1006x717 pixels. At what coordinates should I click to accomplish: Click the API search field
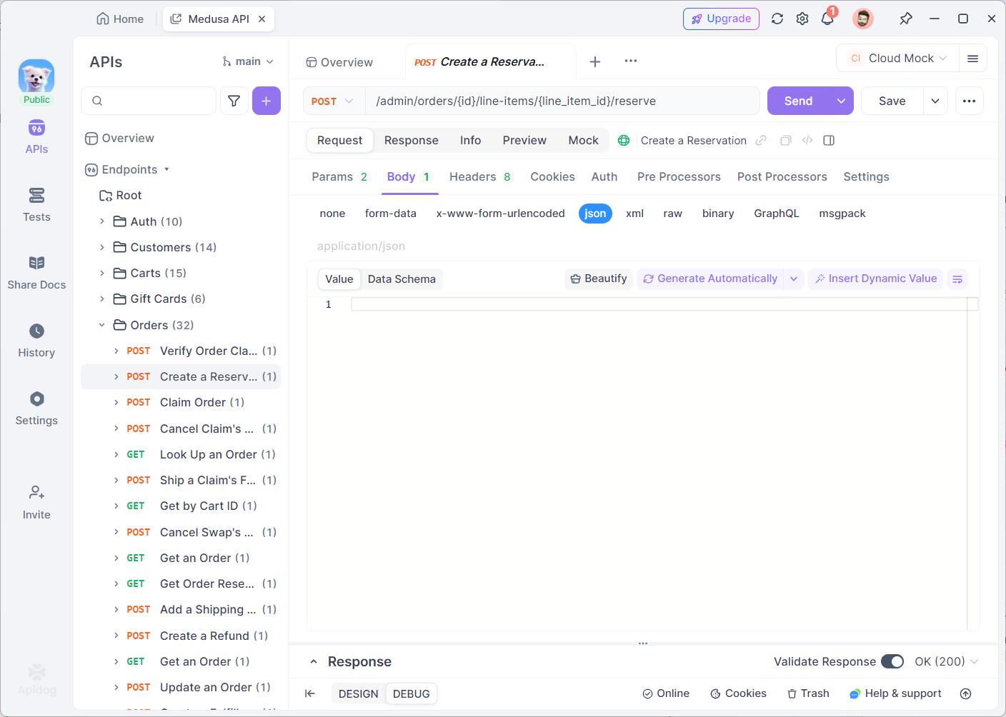click(149, 101)
